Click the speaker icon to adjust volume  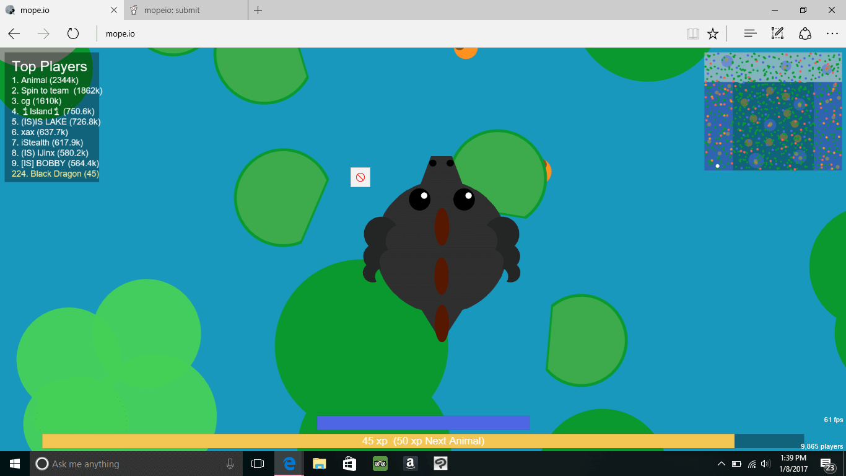pyautogui.click(x=766, y=464)
